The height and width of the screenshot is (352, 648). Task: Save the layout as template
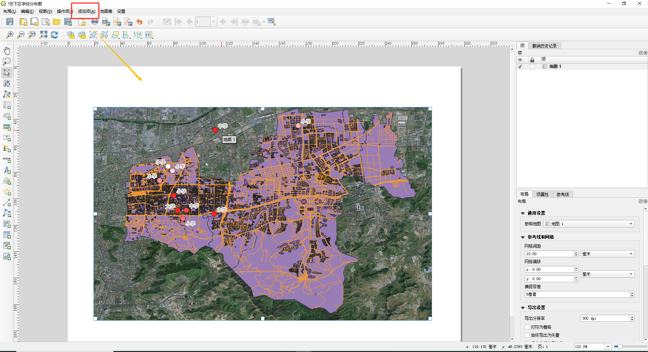[68, 22]
